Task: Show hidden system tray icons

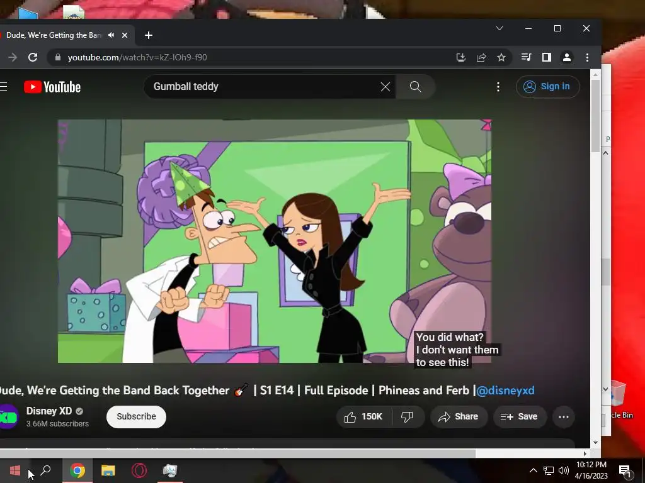Action: 533,470
